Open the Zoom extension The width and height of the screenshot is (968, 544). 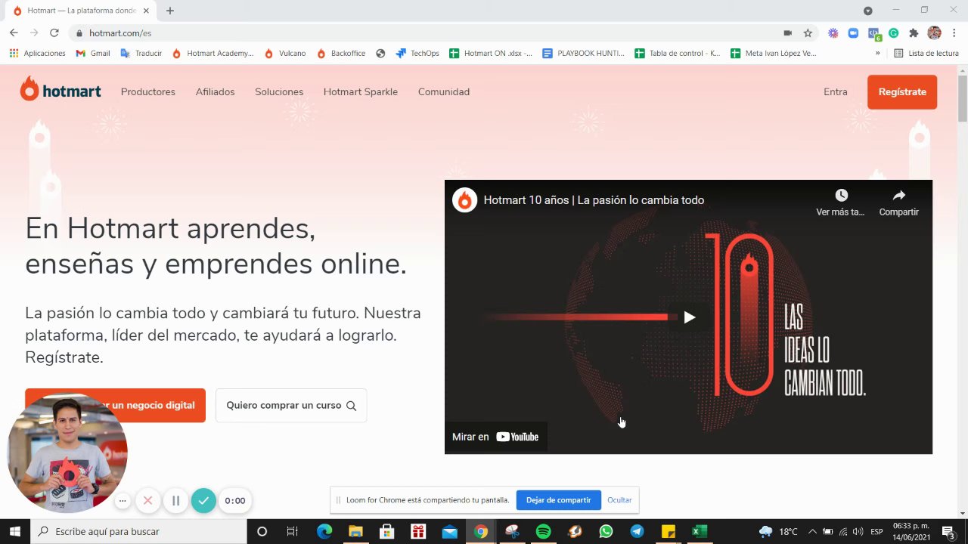click(x=853, y=33)
